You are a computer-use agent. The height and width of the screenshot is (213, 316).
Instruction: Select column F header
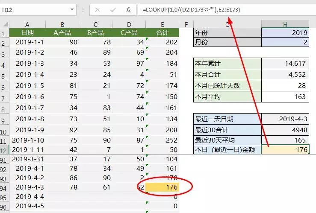pos(186,24)
